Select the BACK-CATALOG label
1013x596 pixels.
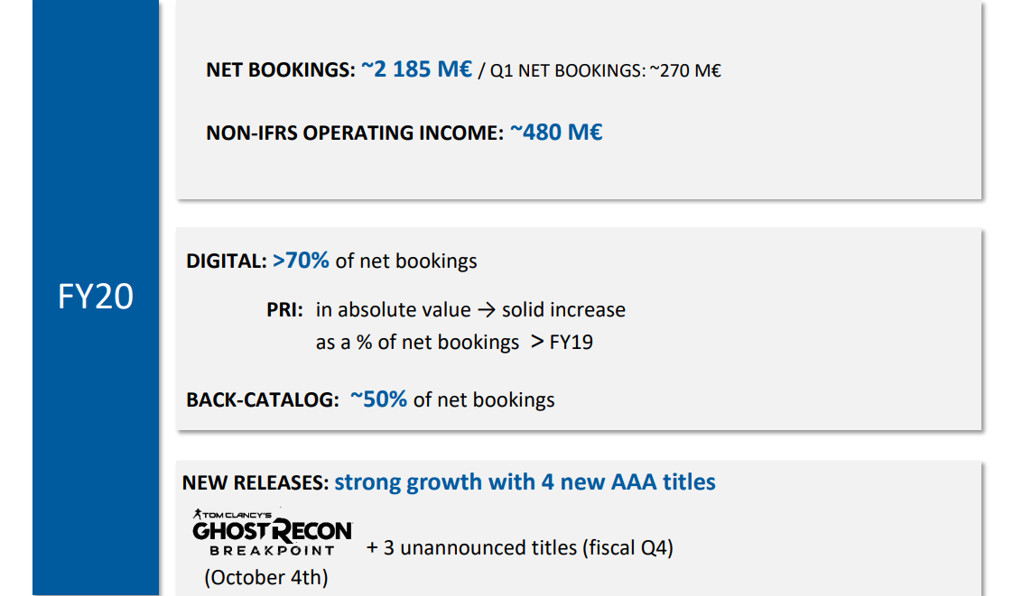(261, 400)
